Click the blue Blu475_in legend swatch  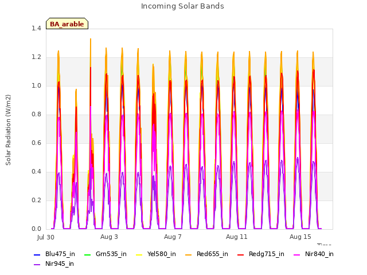pos(37,254)
